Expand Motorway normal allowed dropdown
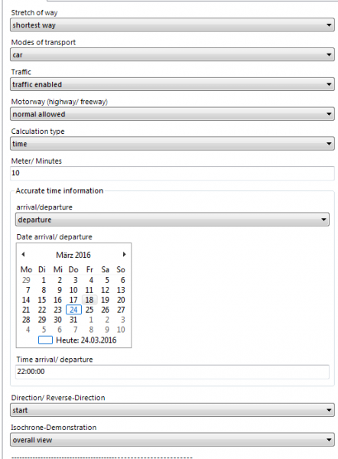The height and width of the screenshot is (459, 338). pos(172,114)
